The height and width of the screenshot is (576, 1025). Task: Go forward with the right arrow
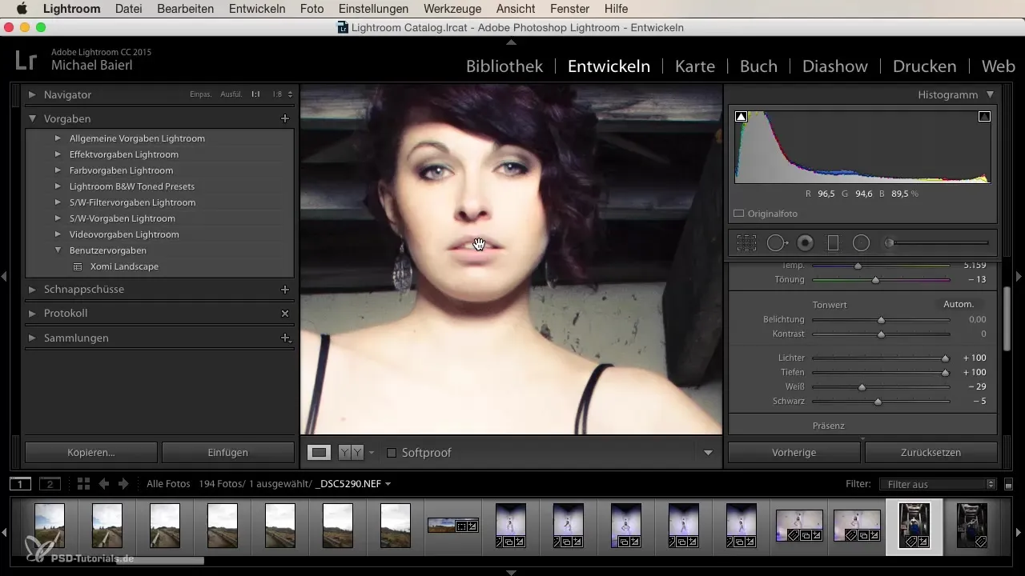123,483
